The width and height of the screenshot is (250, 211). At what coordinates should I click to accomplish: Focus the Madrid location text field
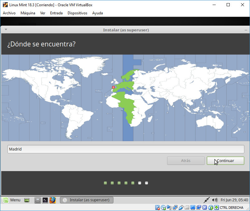click(x=126, y=149)
